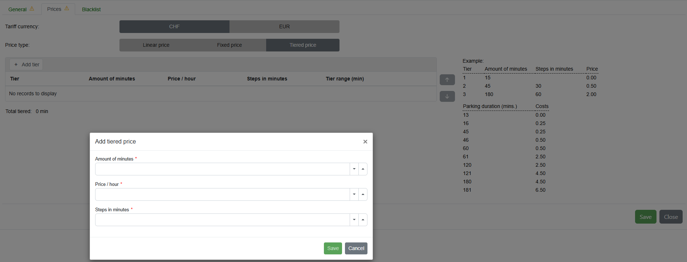The image size is (687, 262).
Task: Click Amount of minutes column header
Action: 112,79
